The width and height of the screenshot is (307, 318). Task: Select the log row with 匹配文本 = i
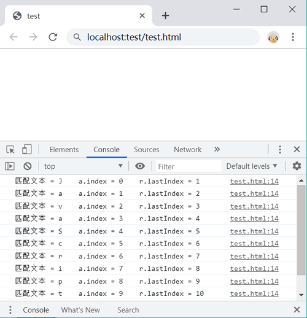(148, 268)
